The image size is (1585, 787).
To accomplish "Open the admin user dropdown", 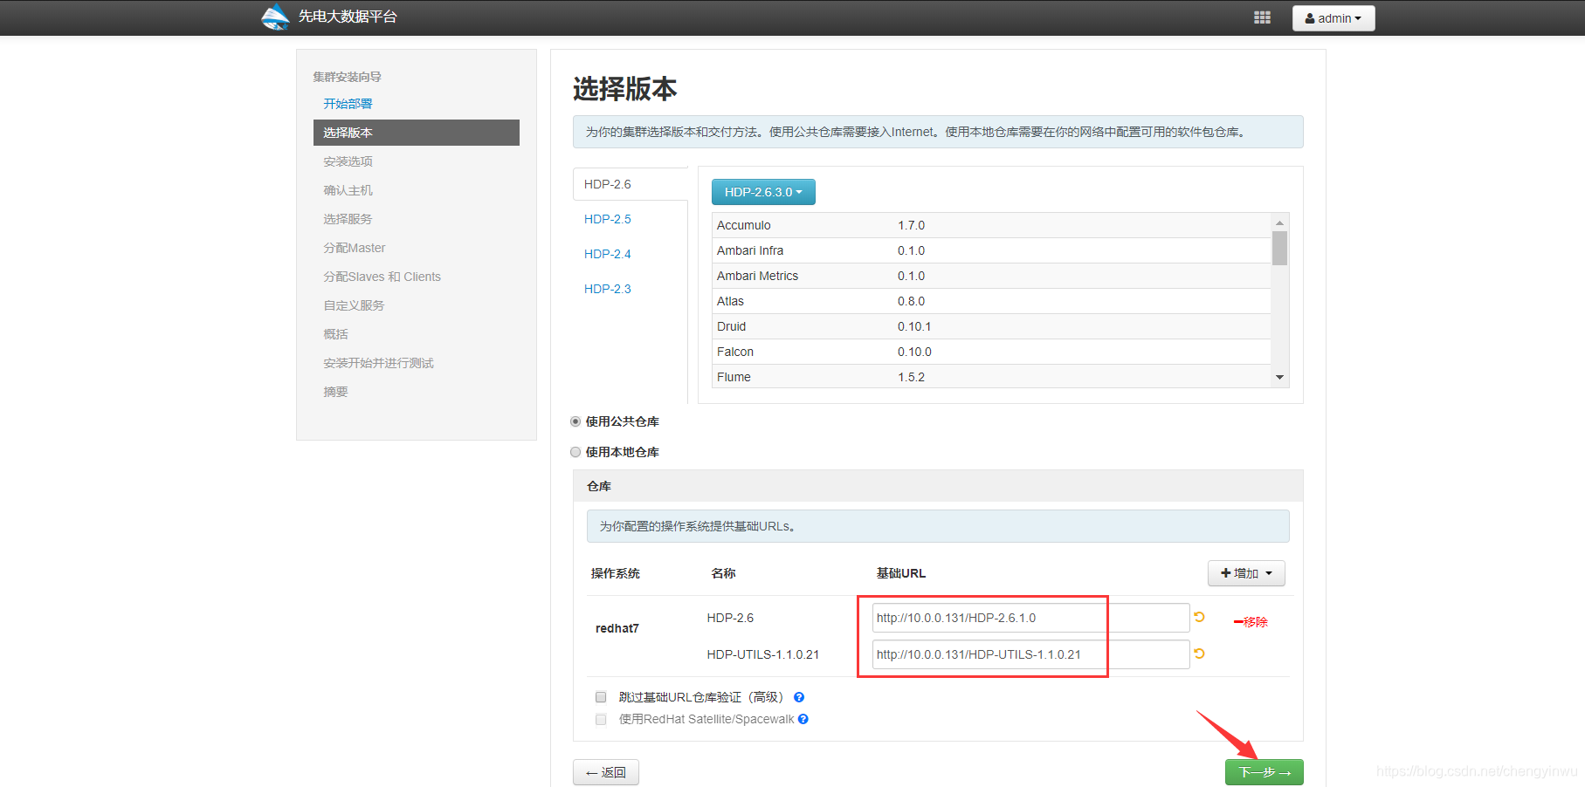I will [x=1333, y=18].
